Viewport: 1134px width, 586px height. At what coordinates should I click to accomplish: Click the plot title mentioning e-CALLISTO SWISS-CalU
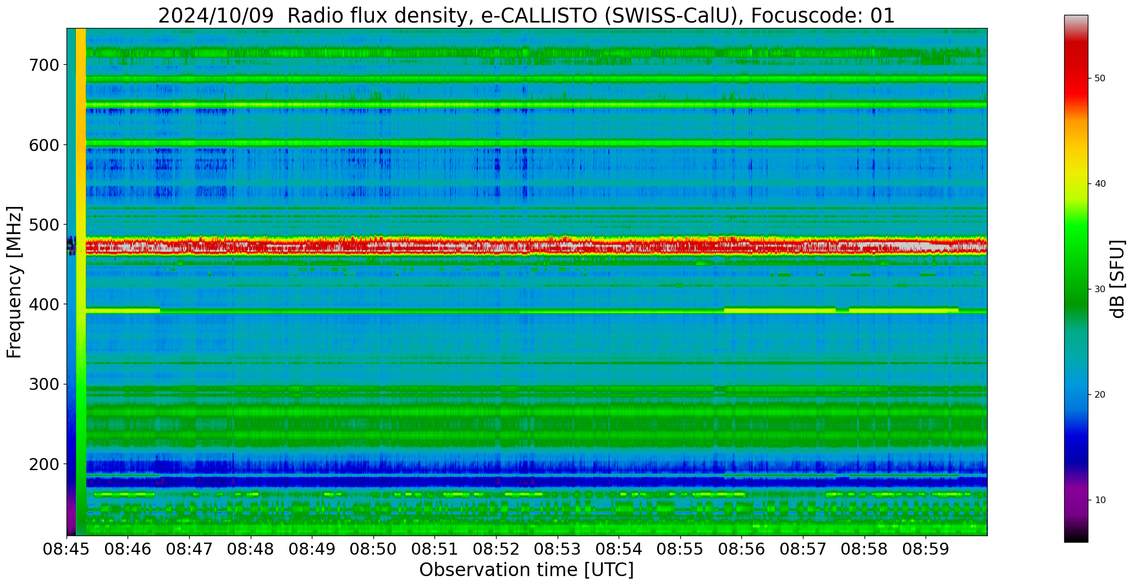526,15
